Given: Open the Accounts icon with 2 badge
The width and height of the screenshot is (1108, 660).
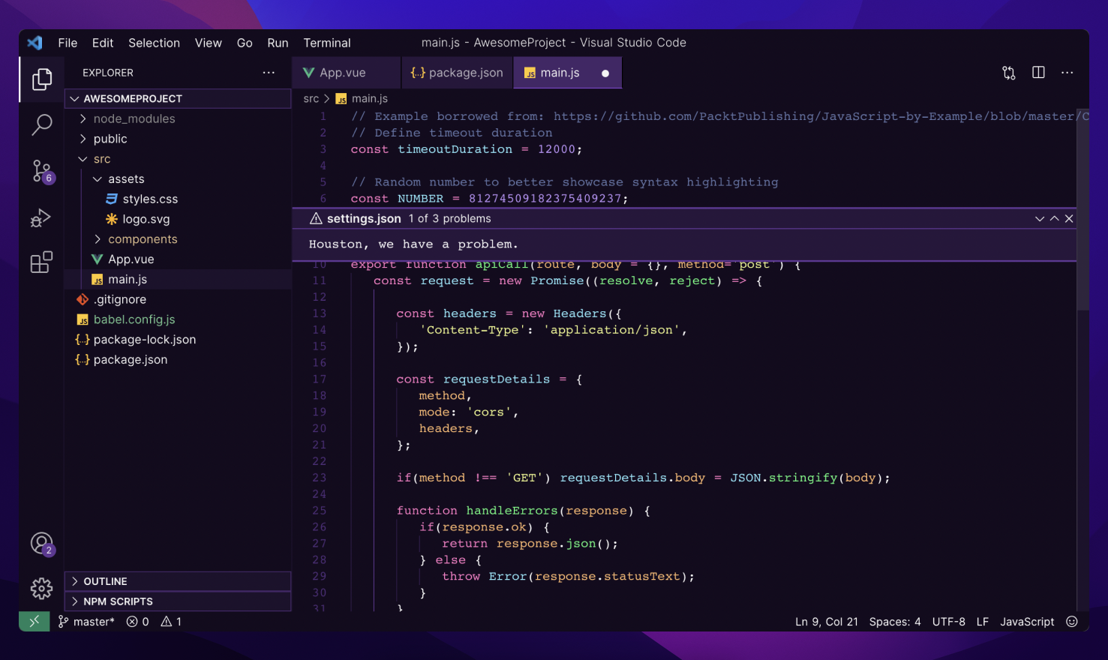Looking at the screenshot, I should pyautogui.click(x=42, y=543).
